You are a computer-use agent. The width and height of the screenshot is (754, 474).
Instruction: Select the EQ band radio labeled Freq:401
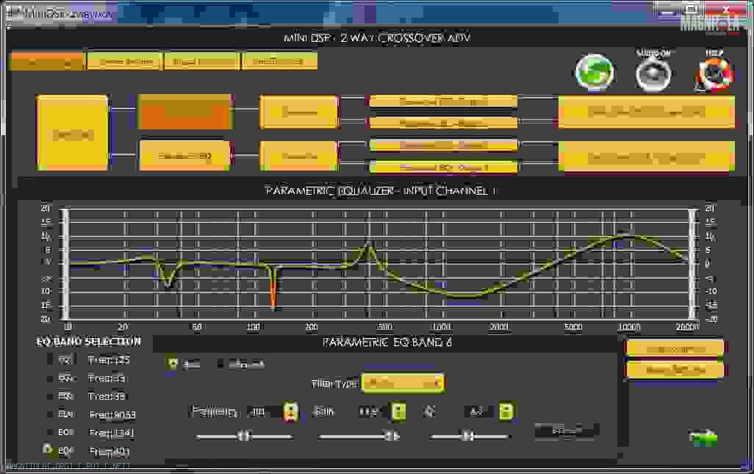pyautogui.click(x=48, y=450)
